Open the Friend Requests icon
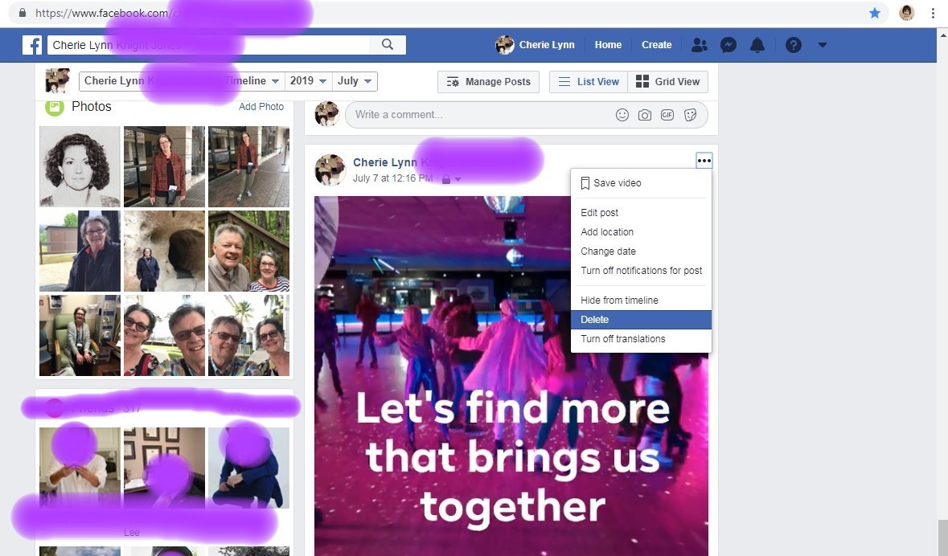This screenshot has height=556, width=948. pyautogui.click(x=700, y=45)
